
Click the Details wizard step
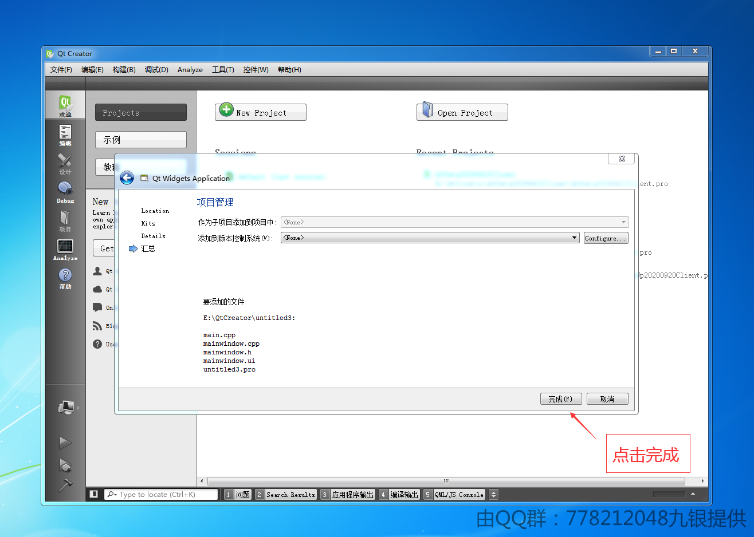click(154, 236)
